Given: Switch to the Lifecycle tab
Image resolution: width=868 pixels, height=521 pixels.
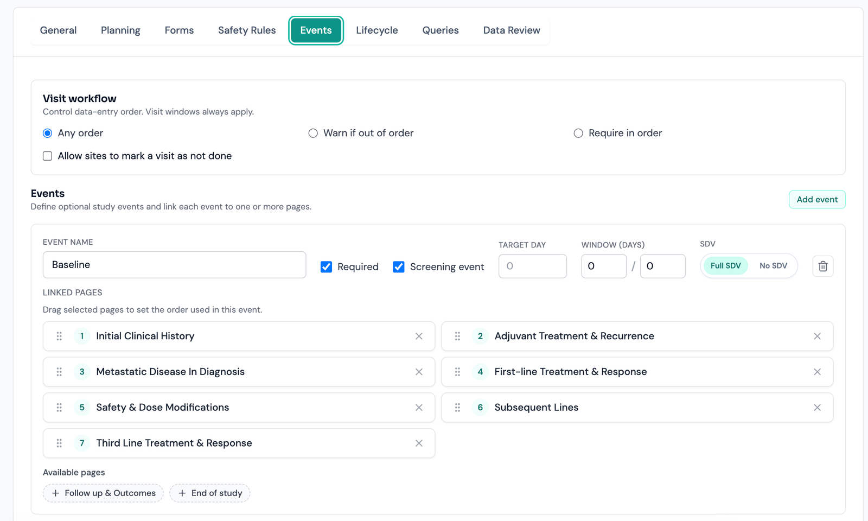Looking at the screenshot, I should (377, 30).
